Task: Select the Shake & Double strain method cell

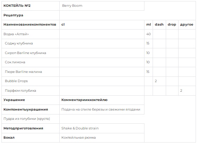Action: [x=102, y=128]
